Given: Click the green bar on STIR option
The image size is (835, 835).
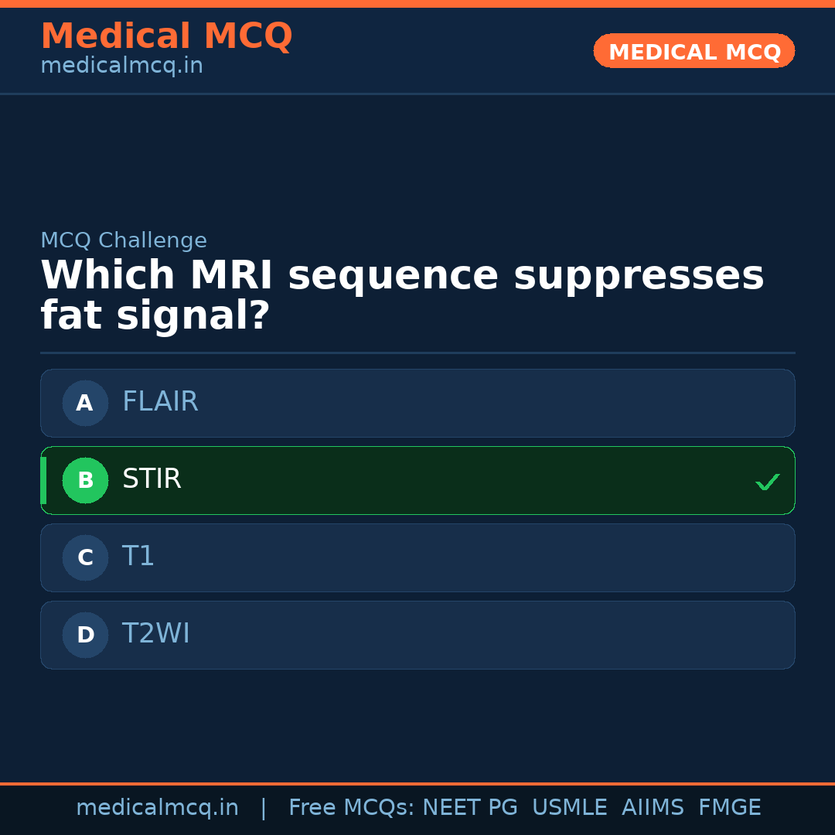Looking at the screenshot, I should 43,480.
